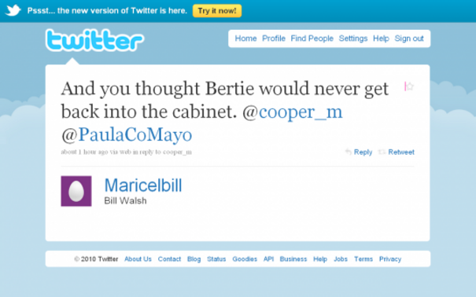Screen dimensions: 476x297
Task: Click the Reply arrow icon
Action: (349, 152)
